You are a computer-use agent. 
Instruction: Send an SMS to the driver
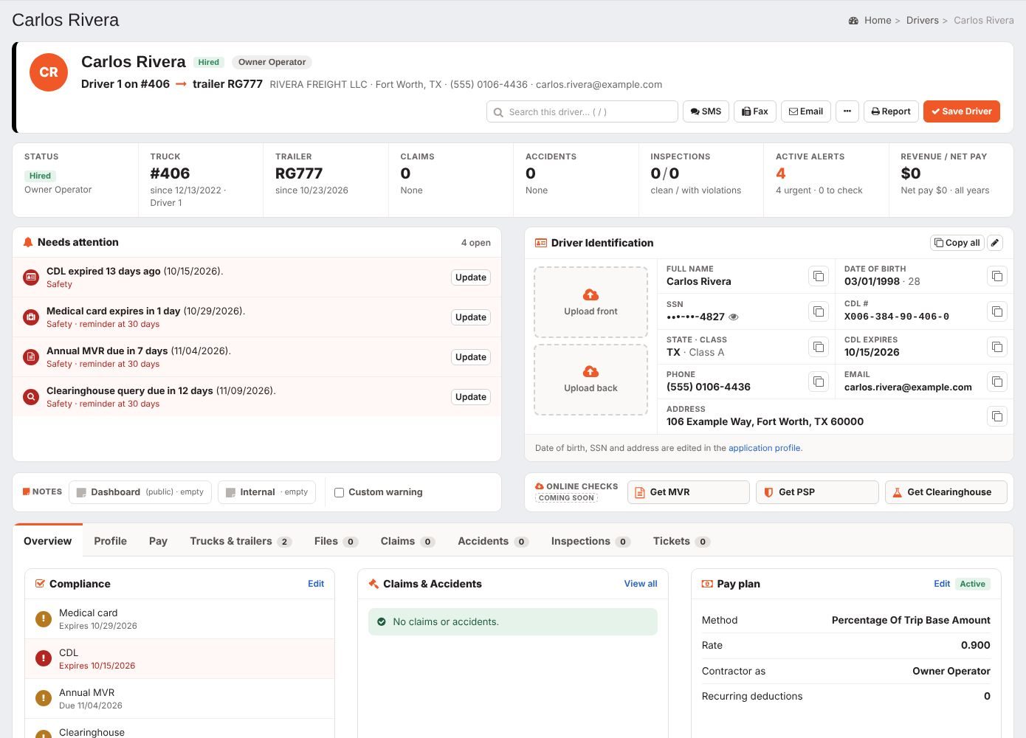706,111
